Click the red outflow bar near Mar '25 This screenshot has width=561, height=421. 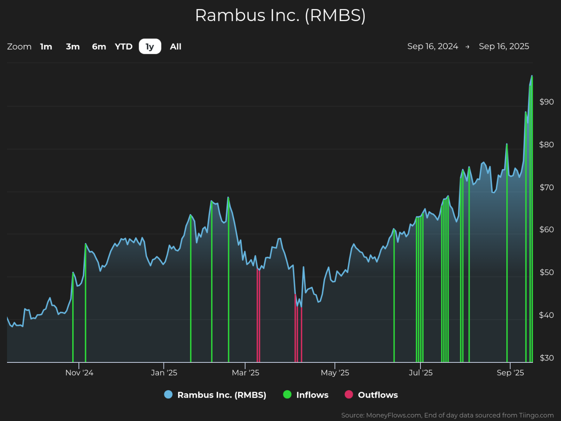click(x=258, y=316)
